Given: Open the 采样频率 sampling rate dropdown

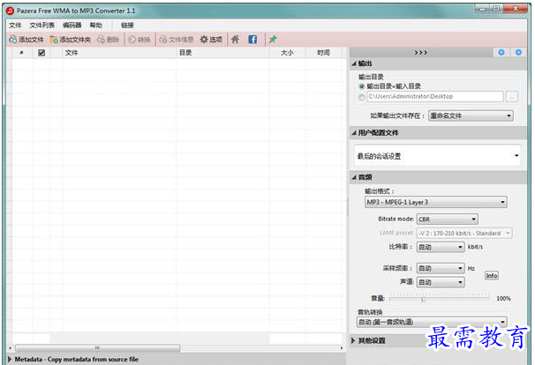Looking at the screenshot, I should [x=441, y=268].
